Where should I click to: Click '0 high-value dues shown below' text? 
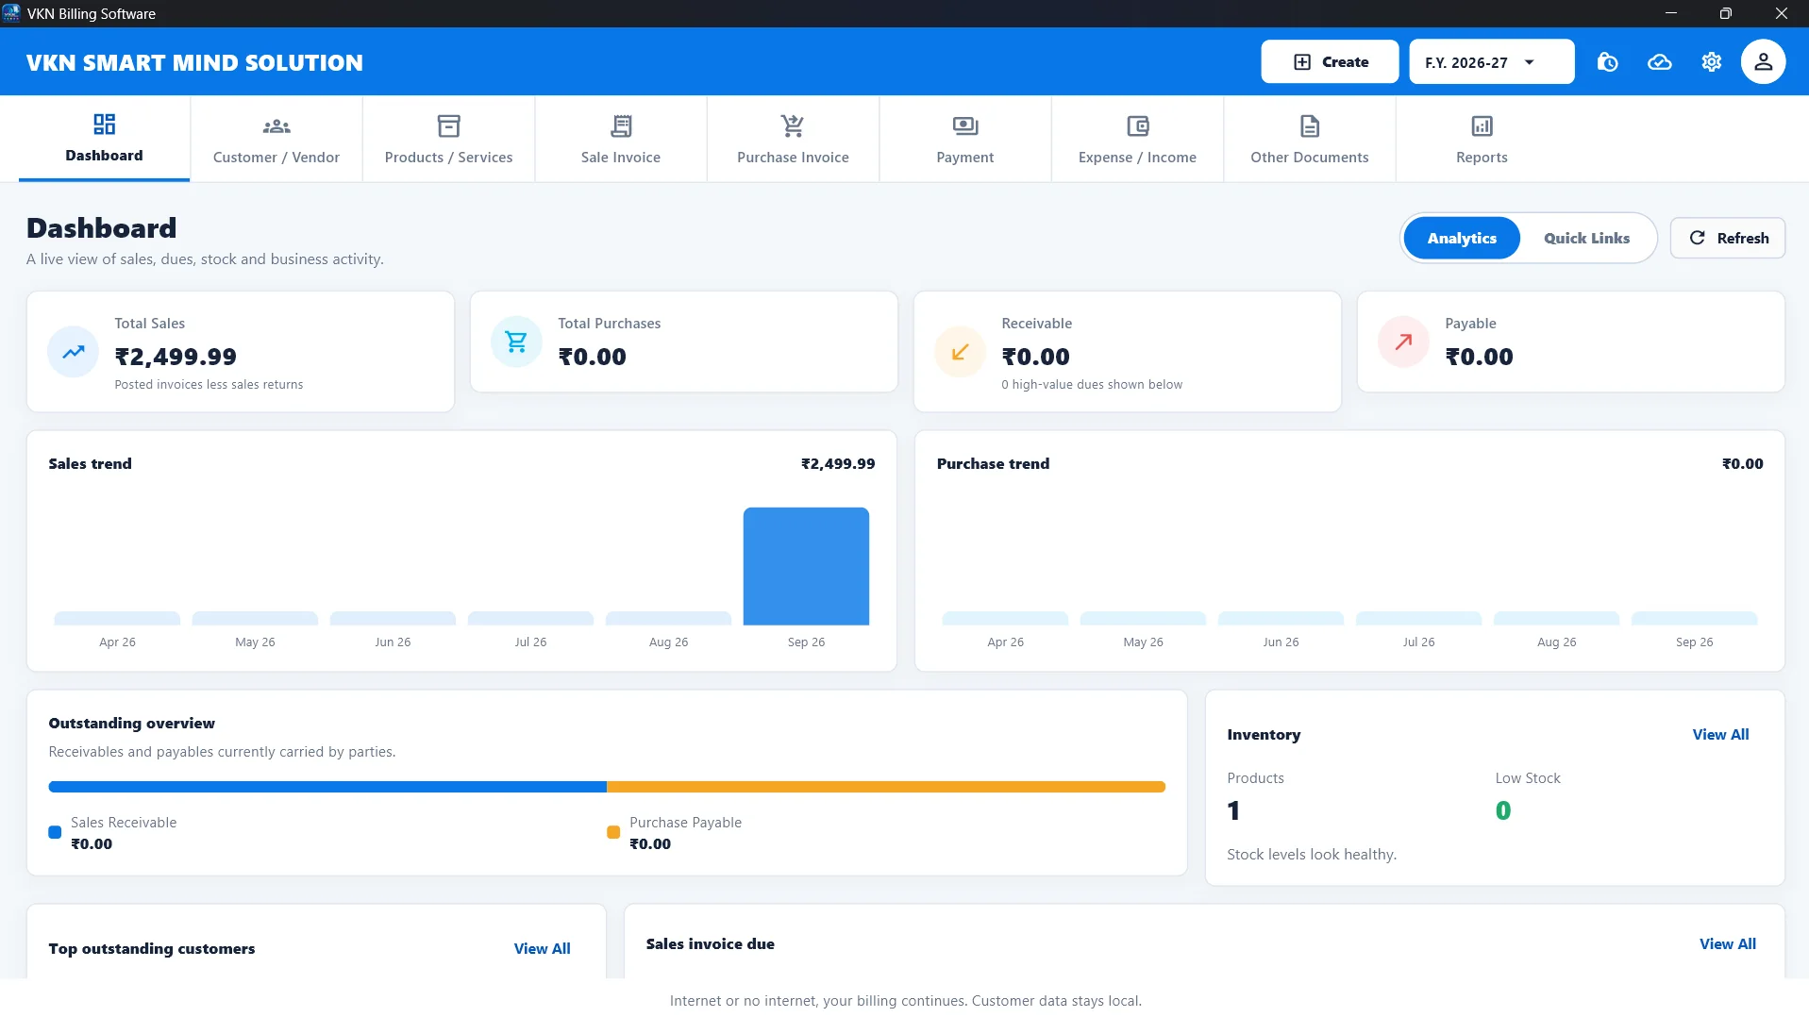click(1091, 384)
